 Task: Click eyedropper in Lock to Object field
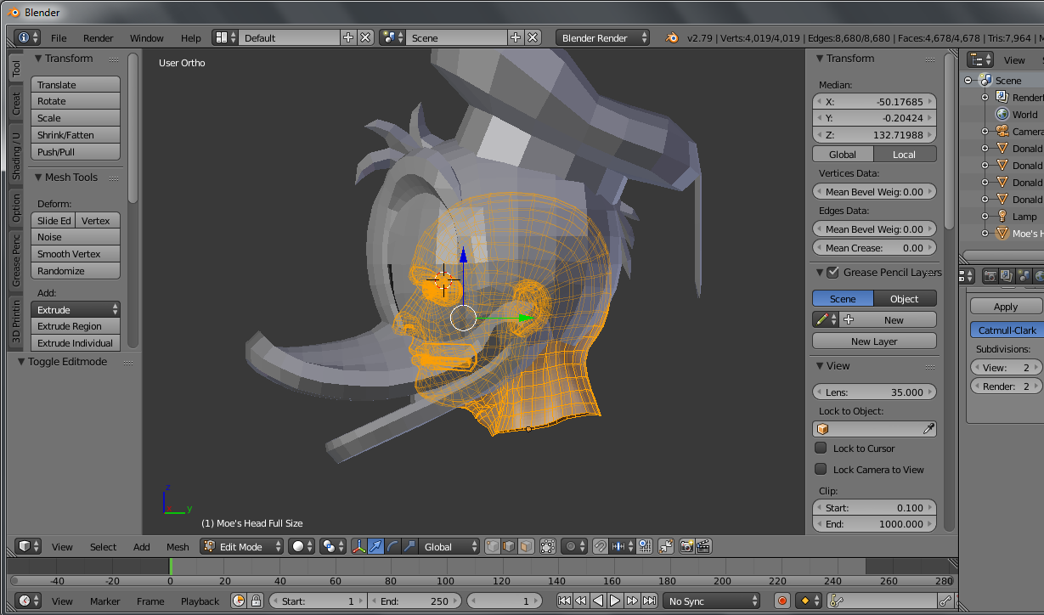(928, 429)
